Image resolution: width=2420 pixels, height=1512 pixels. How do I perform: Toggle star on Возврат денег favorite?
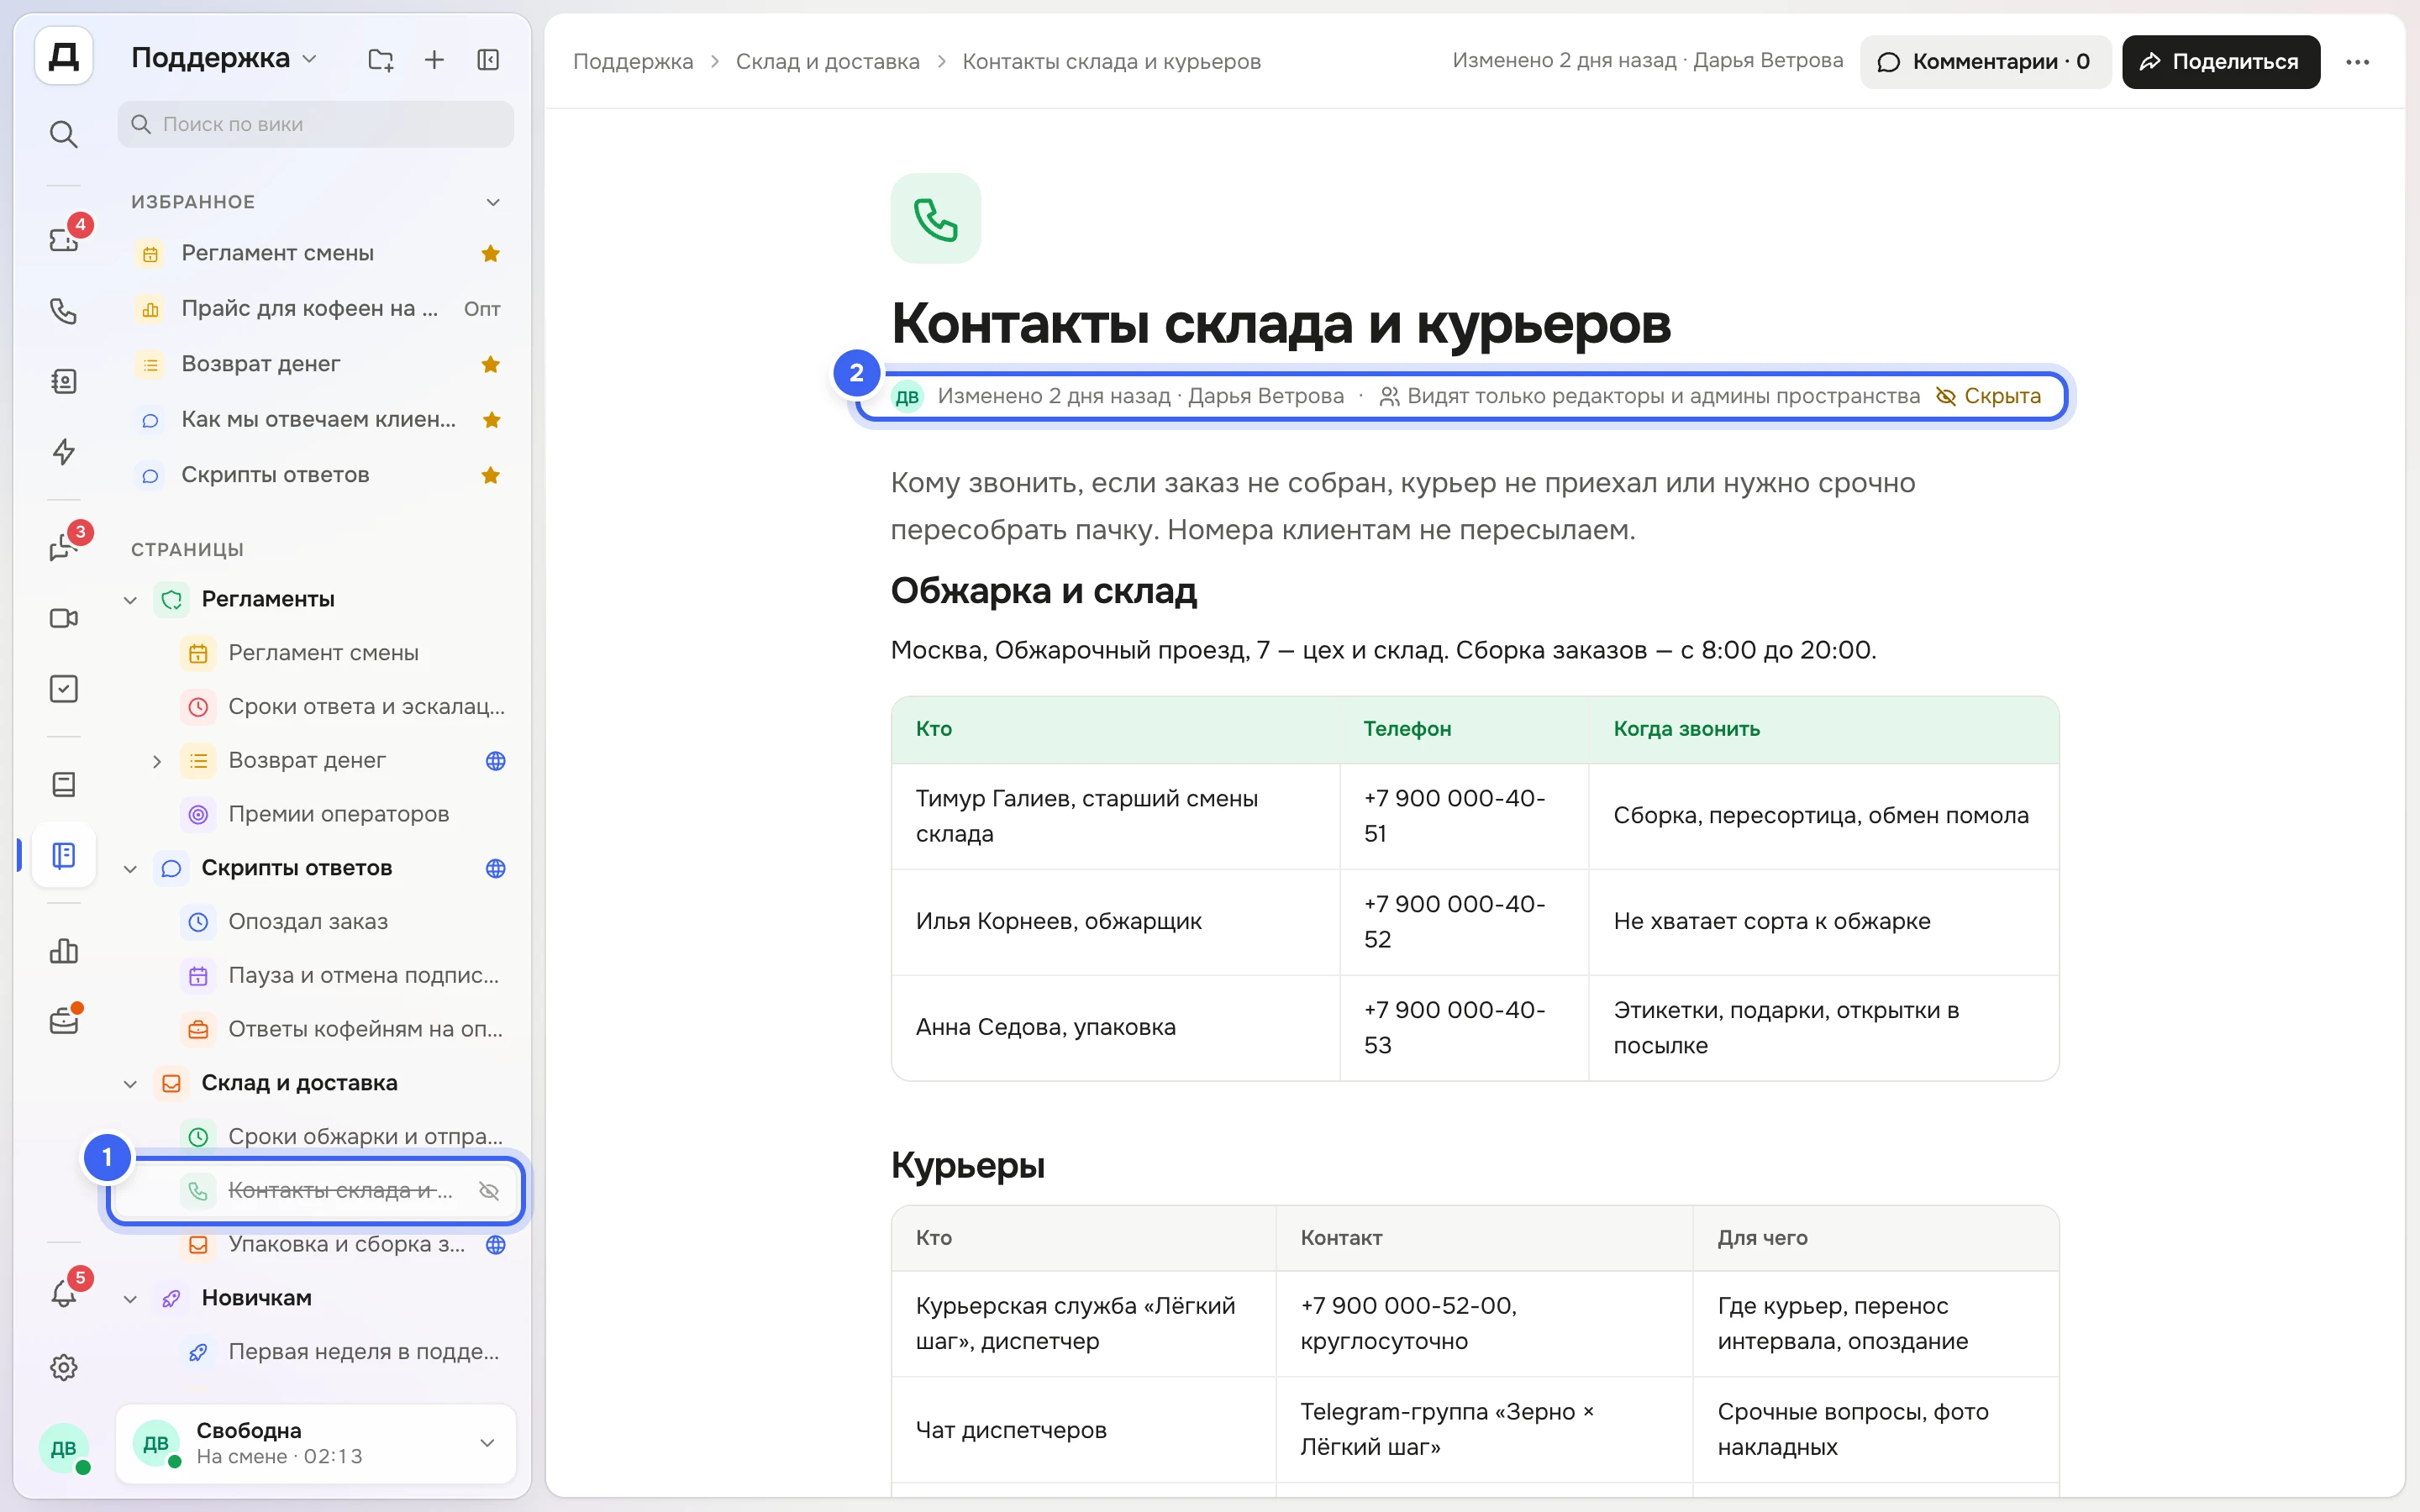point(491,364)
